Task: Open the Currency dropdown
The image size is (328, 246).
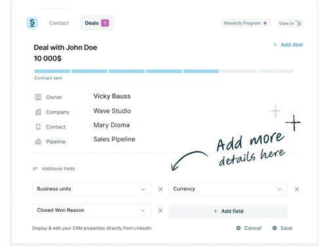Action: 228,189
